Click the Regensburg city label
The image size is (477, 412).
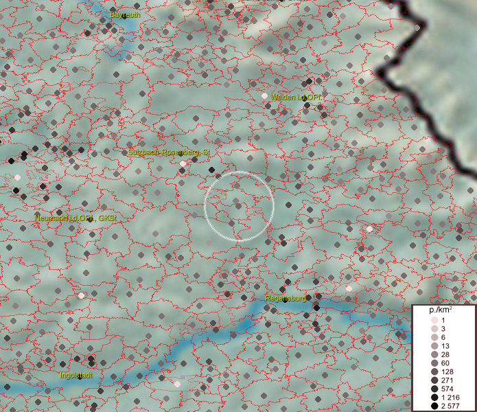(x=286, y=299)
